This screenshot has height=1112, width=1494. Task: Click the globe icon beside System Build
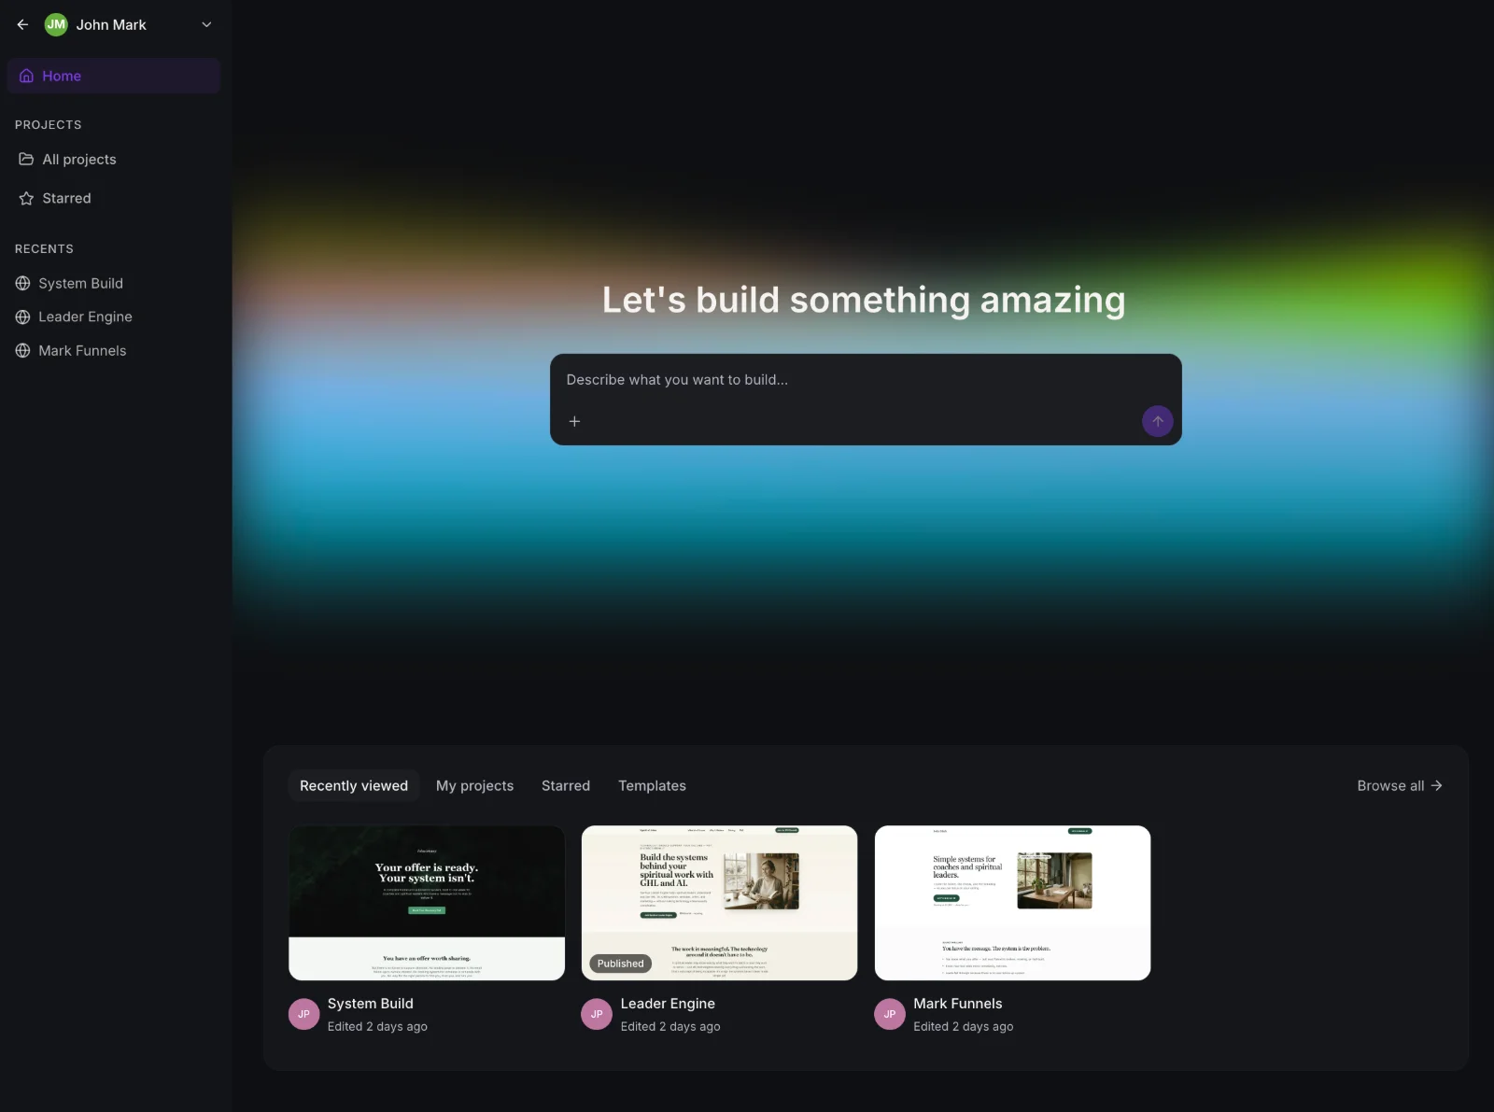click(23, 283)
